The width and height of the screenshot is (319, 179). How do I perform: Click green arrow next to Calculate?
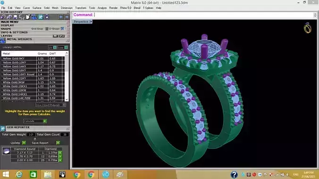45,121
